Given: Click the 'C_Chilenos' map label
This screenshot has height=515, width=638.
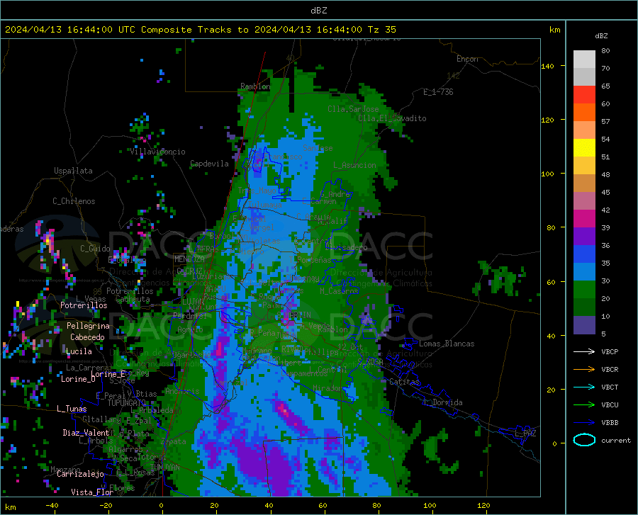Looking at the screenshot, I should point(74,201).
